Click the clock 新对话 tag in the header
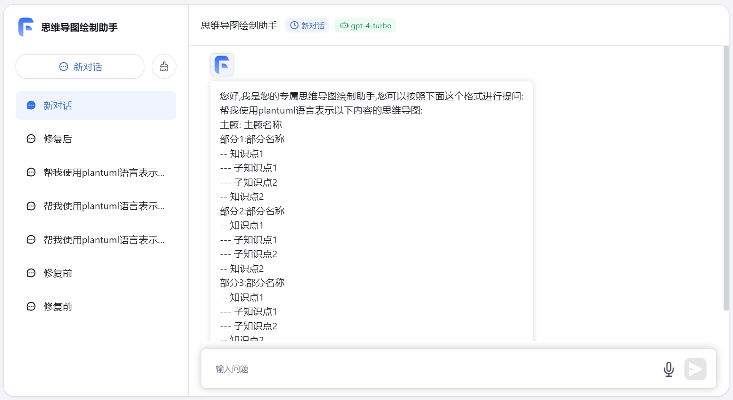733x400 pixels. coord(307,25)
